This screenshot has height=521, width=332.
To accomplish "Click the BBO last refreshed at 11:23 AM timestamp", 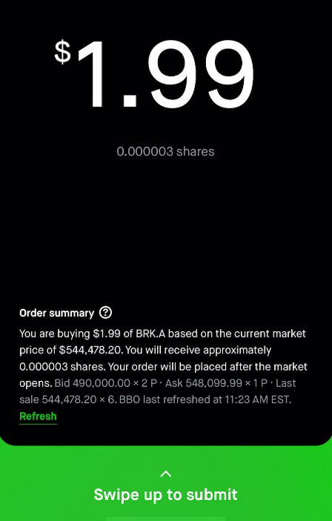I will click(205, 399).
